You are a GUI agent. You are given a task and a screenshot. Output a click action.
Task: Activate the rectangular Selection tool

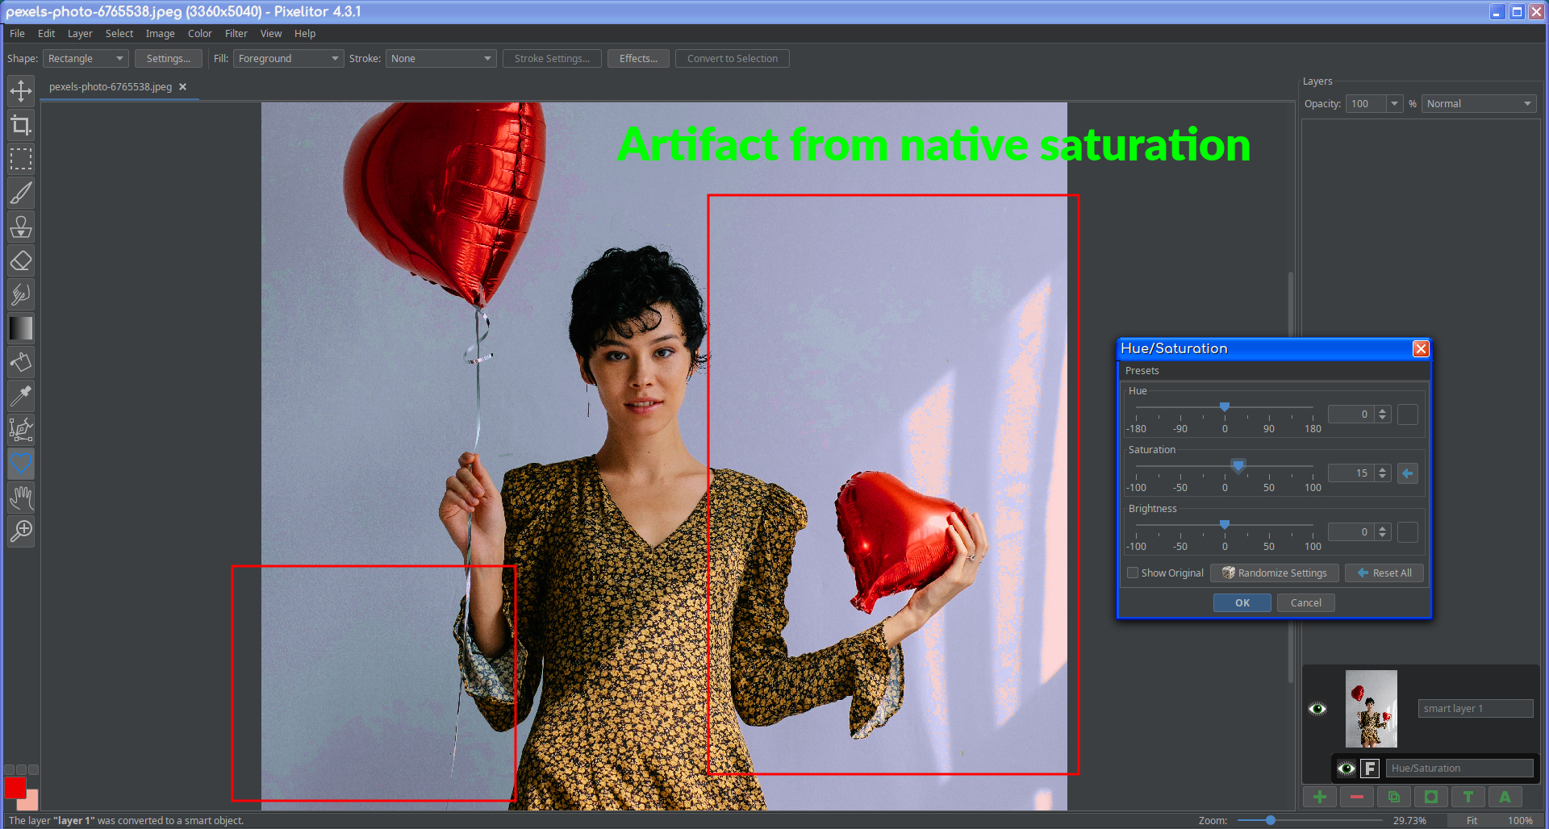coord(21,159)
